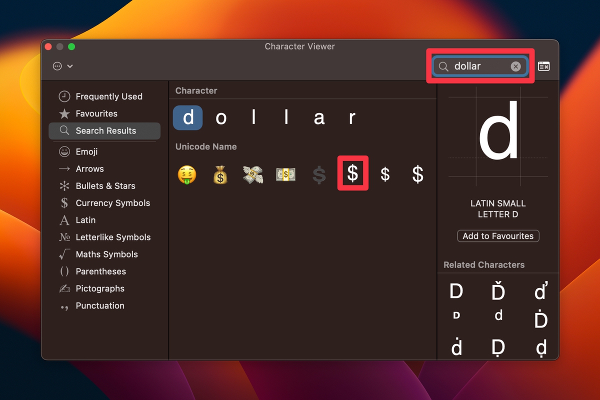Select the Emoji category in the sidebar

pos(84,151)
